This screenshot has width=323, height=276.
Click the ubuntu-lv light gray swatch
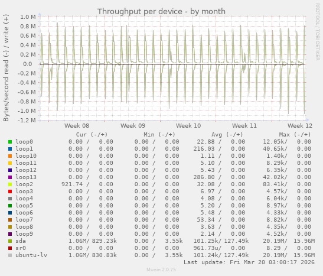pyautogui.click(x=10, y=255)
